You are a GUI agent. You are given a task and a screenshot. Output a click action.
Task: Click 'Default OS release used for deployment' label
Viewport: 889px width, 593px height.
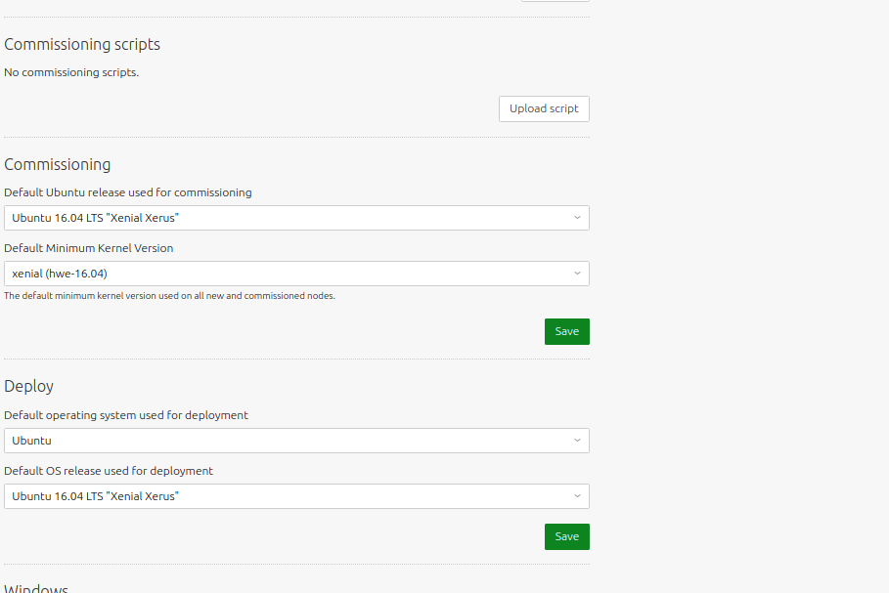tap(109, 471)
